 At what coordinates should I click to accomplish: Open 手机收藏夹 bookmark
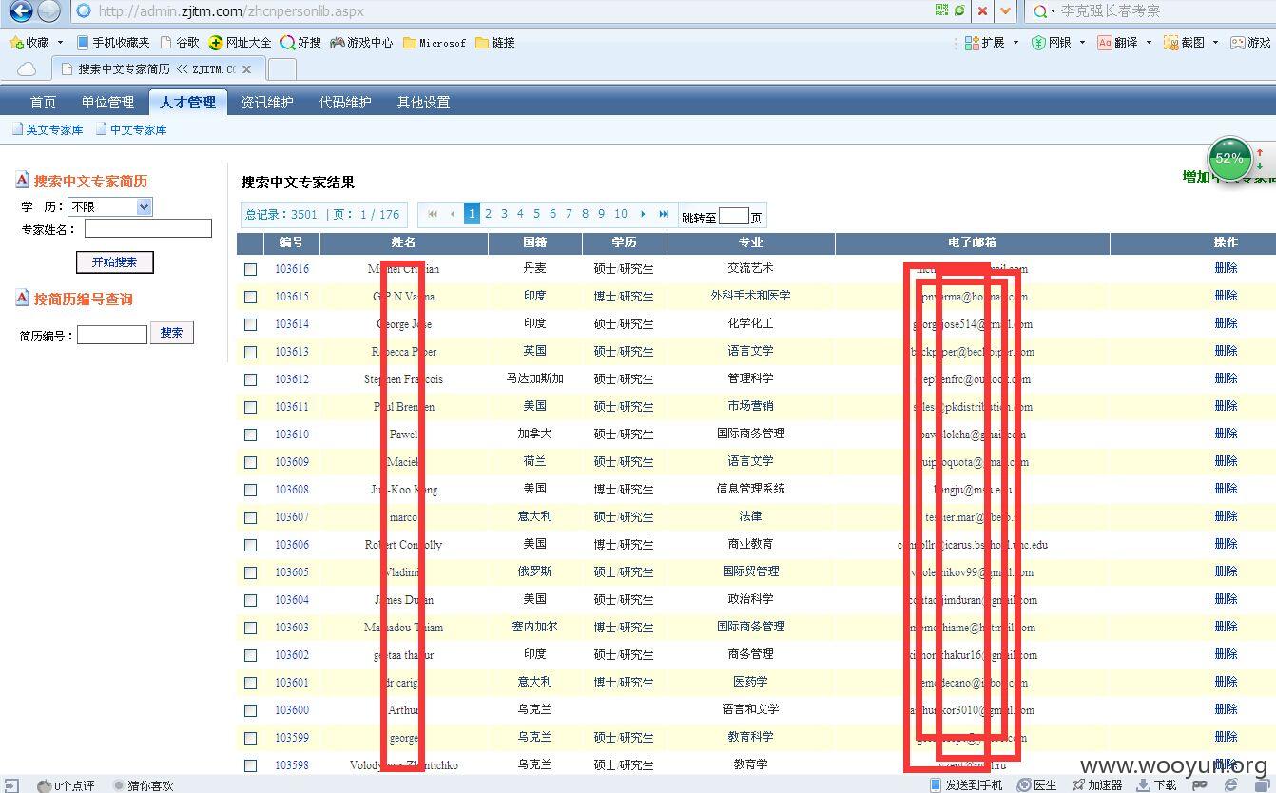pos(113,42)
